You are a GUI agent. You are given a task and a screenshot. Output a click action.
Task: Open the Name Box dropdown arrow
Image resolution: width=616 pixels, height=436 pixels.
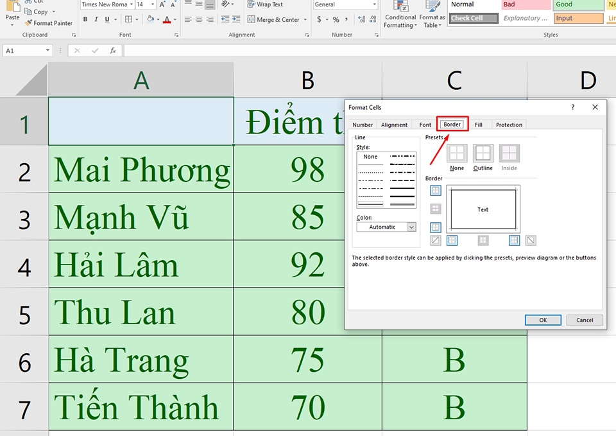pyautogui.click(x=47, y=50)
